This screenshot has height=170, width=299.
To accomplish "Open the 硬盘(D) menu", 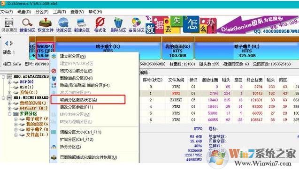I will tap(24, 12).
